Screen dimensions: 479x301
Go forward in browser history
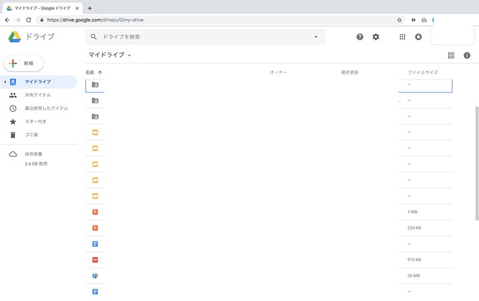pos(18,20)
